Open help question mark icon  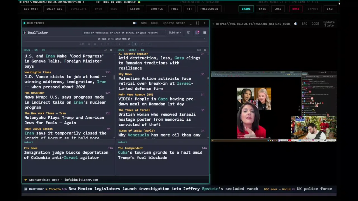pos(142,44)
